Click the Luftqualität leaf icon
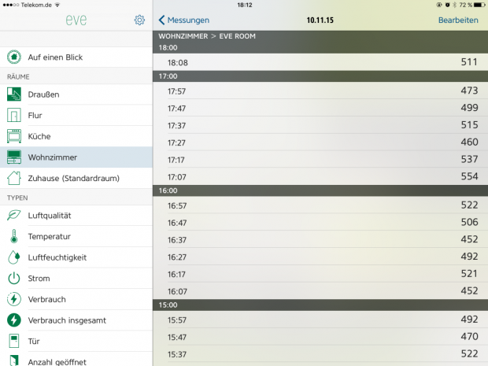Viewport: 488px width, 366px height. 14,215
